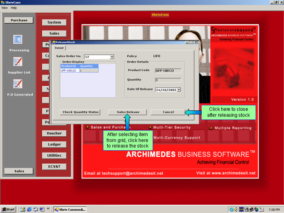The image size is (284, 213).
Task: Click the Check Quantity Status button
Action: coord(81,112)
